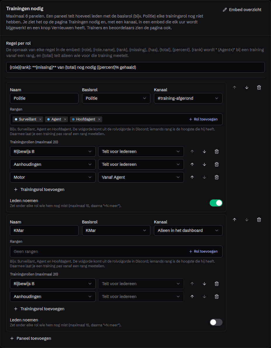
Task: Delete the Politie panel
Action: [259, 87]
